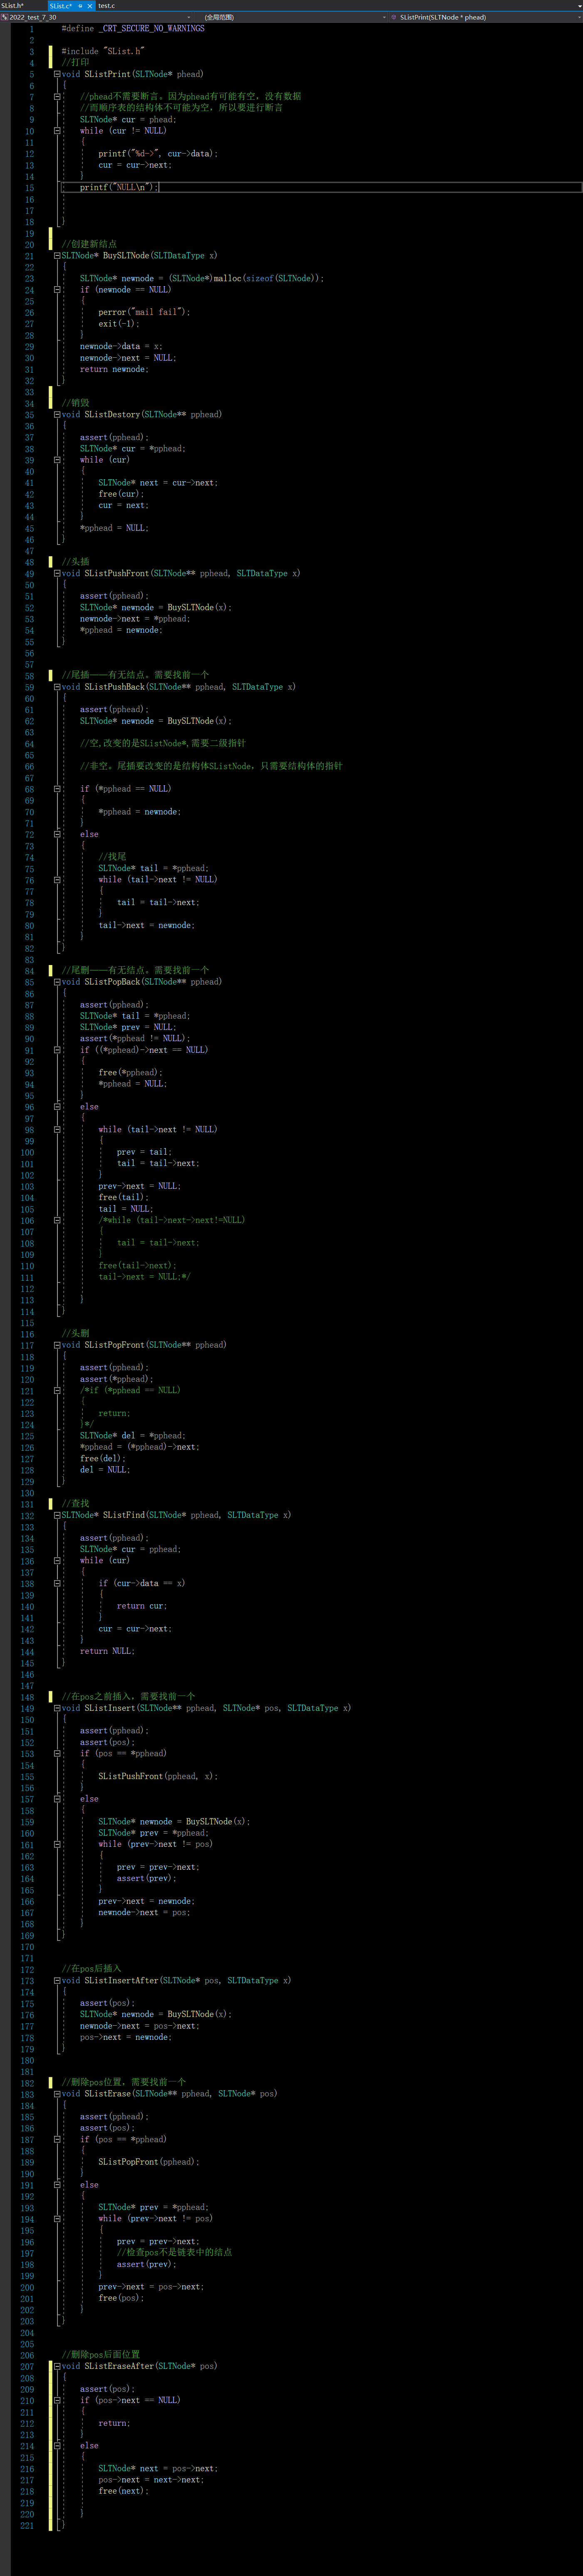Screen dimensions: 583x2576
Task: Collapse the SListErase function
Action: point(57,2094)
